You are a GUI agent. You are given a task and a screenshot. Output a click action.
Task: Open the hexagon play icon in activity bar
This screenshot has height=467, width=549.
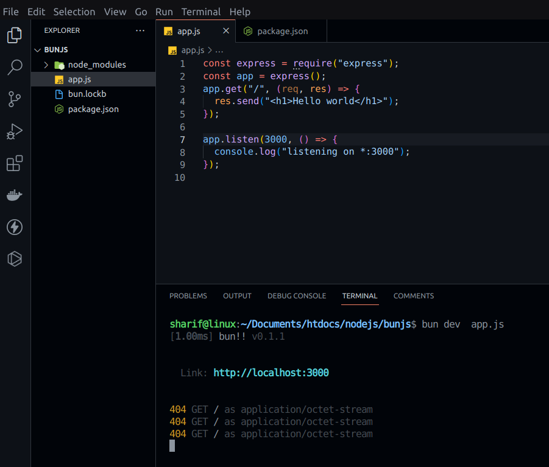pos(15,259)
